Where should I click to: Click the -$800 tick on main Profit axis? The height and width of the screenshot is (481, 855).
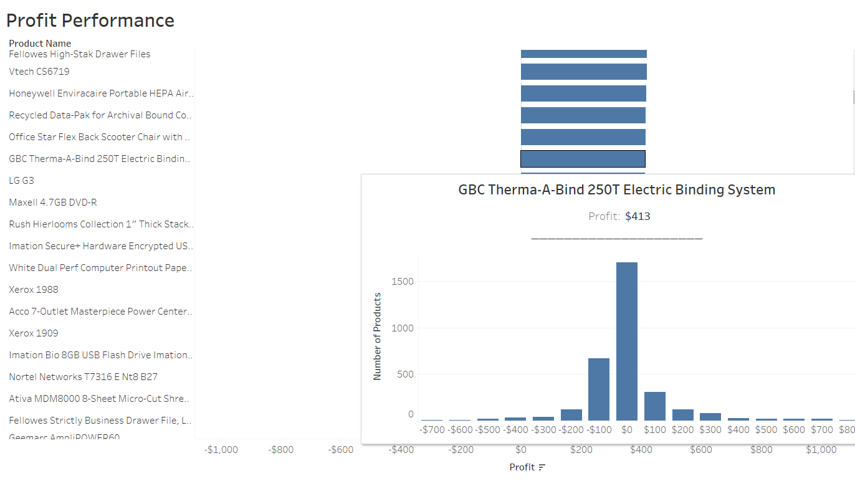click(281, 450)
